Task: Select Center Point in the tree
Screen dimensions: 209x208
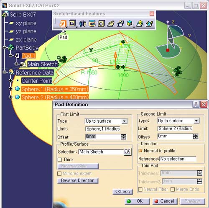Action: [x=37, y=81]
